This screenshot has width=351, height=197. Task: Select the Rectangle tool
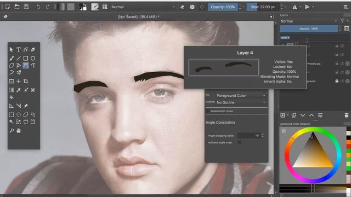[x=26, y=59]
